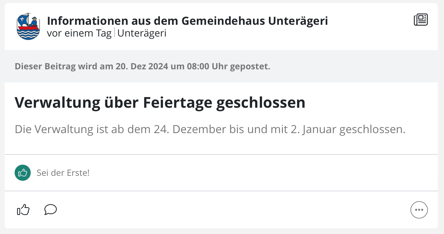444x234 pixels.
Task: Click the word "gepostet." in the banner
Action: point(250,67)
